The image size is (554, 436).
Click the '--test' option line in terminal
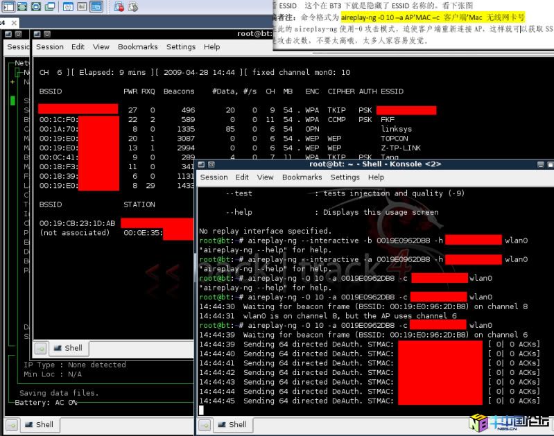[x=345, y=193]
